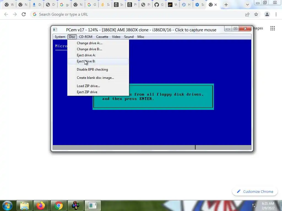Image resolution: width=282 pixels, height=211 pixels.
Task: Open the Sound menu
Action: click(x=129, y=37)
